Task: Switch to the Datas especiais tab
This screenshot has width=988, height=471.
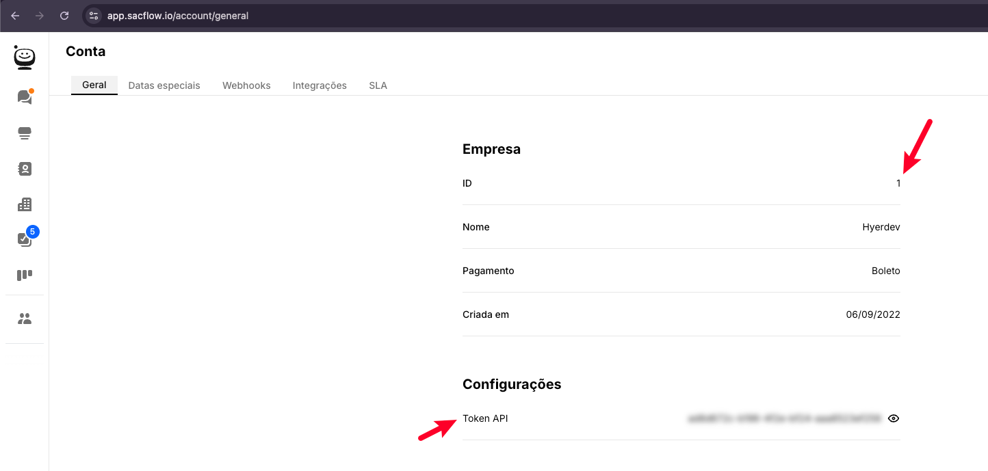Action: tap(164, 85)
